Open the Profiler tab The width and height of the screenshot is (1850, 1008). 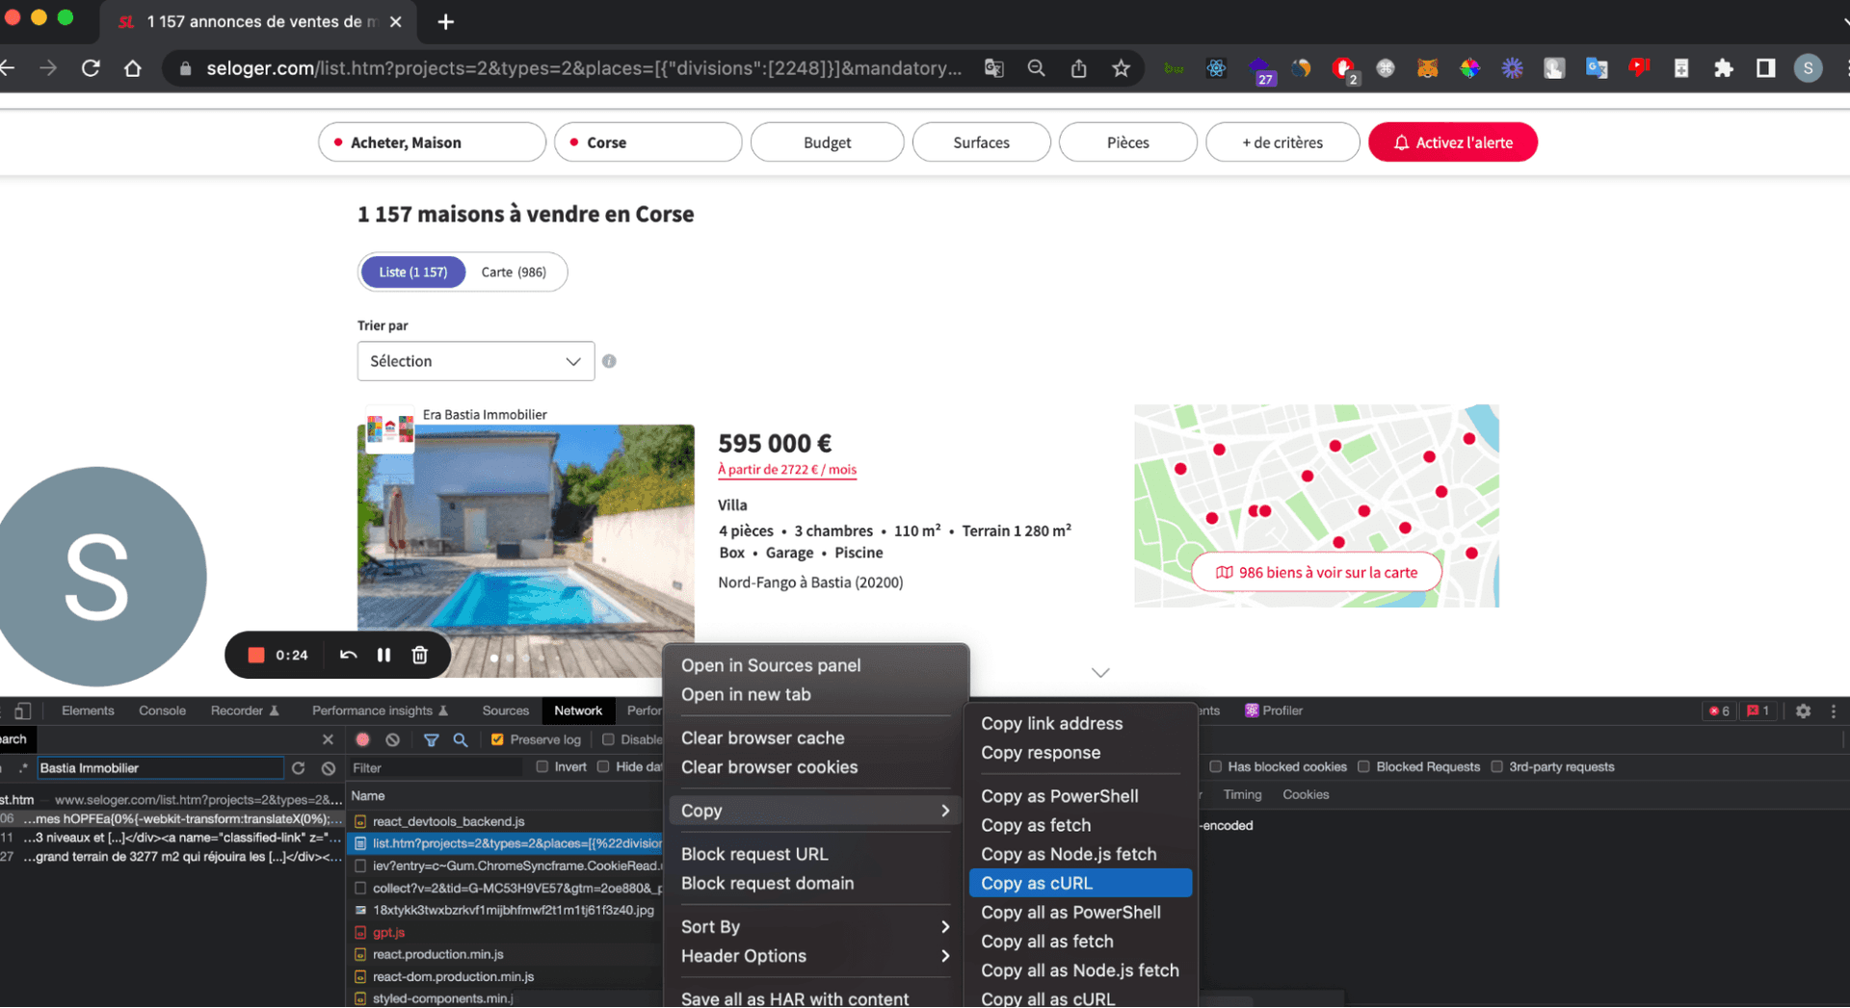click(x=1274, y=711)
